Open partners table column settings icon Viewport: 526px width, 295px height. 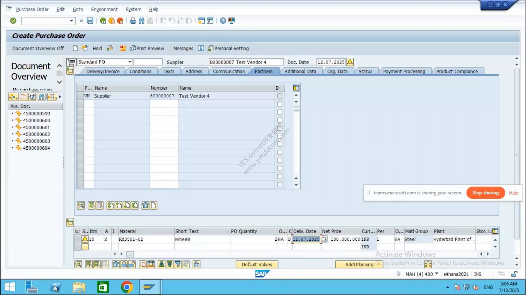coord(296,88)
